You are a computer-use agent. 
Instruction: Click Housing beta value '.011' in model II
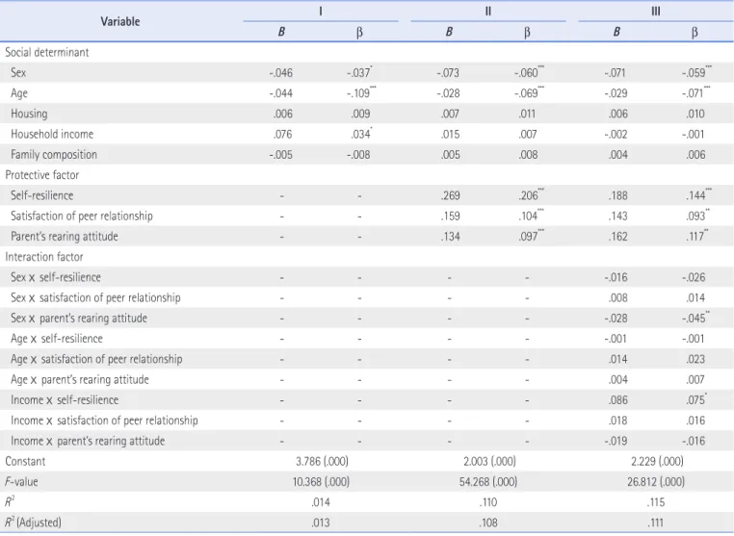(528, 115)
